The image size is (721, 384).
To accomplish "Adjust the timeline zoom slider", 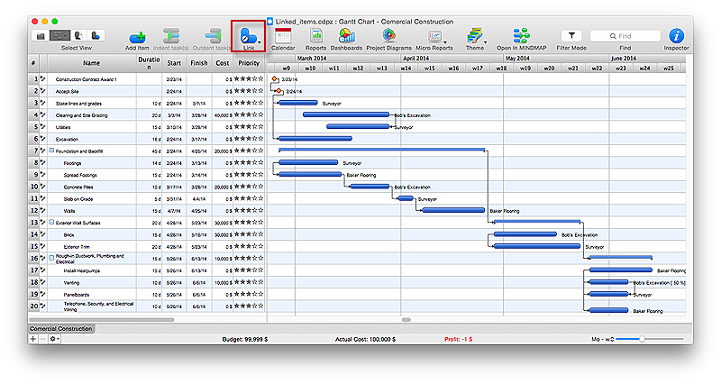I will point(642,339).
